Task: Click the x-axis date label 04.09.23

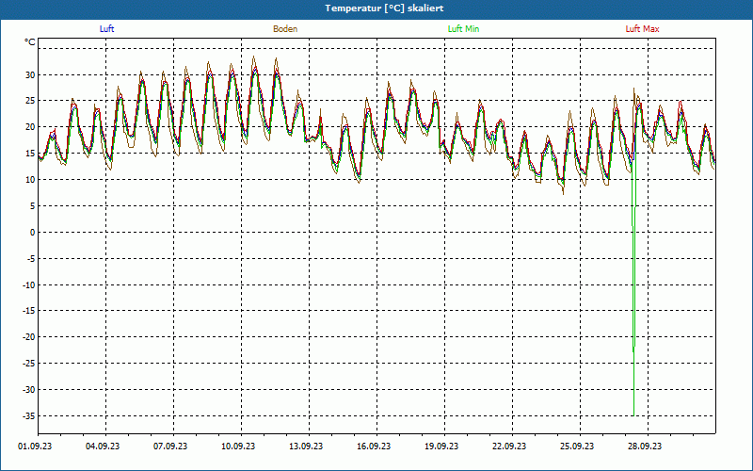Action: pyautogui.click(x=103, y=446)
